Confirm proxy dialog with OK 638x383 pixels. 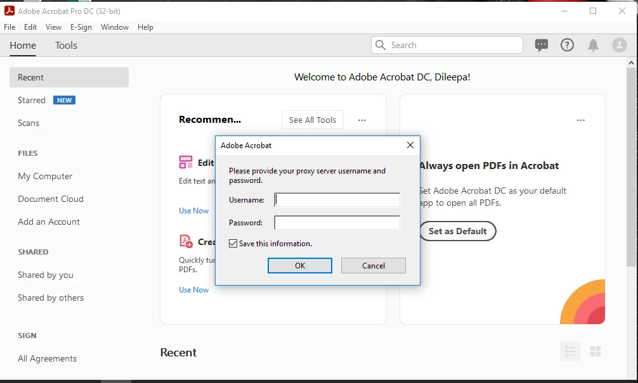click(300, 266)
